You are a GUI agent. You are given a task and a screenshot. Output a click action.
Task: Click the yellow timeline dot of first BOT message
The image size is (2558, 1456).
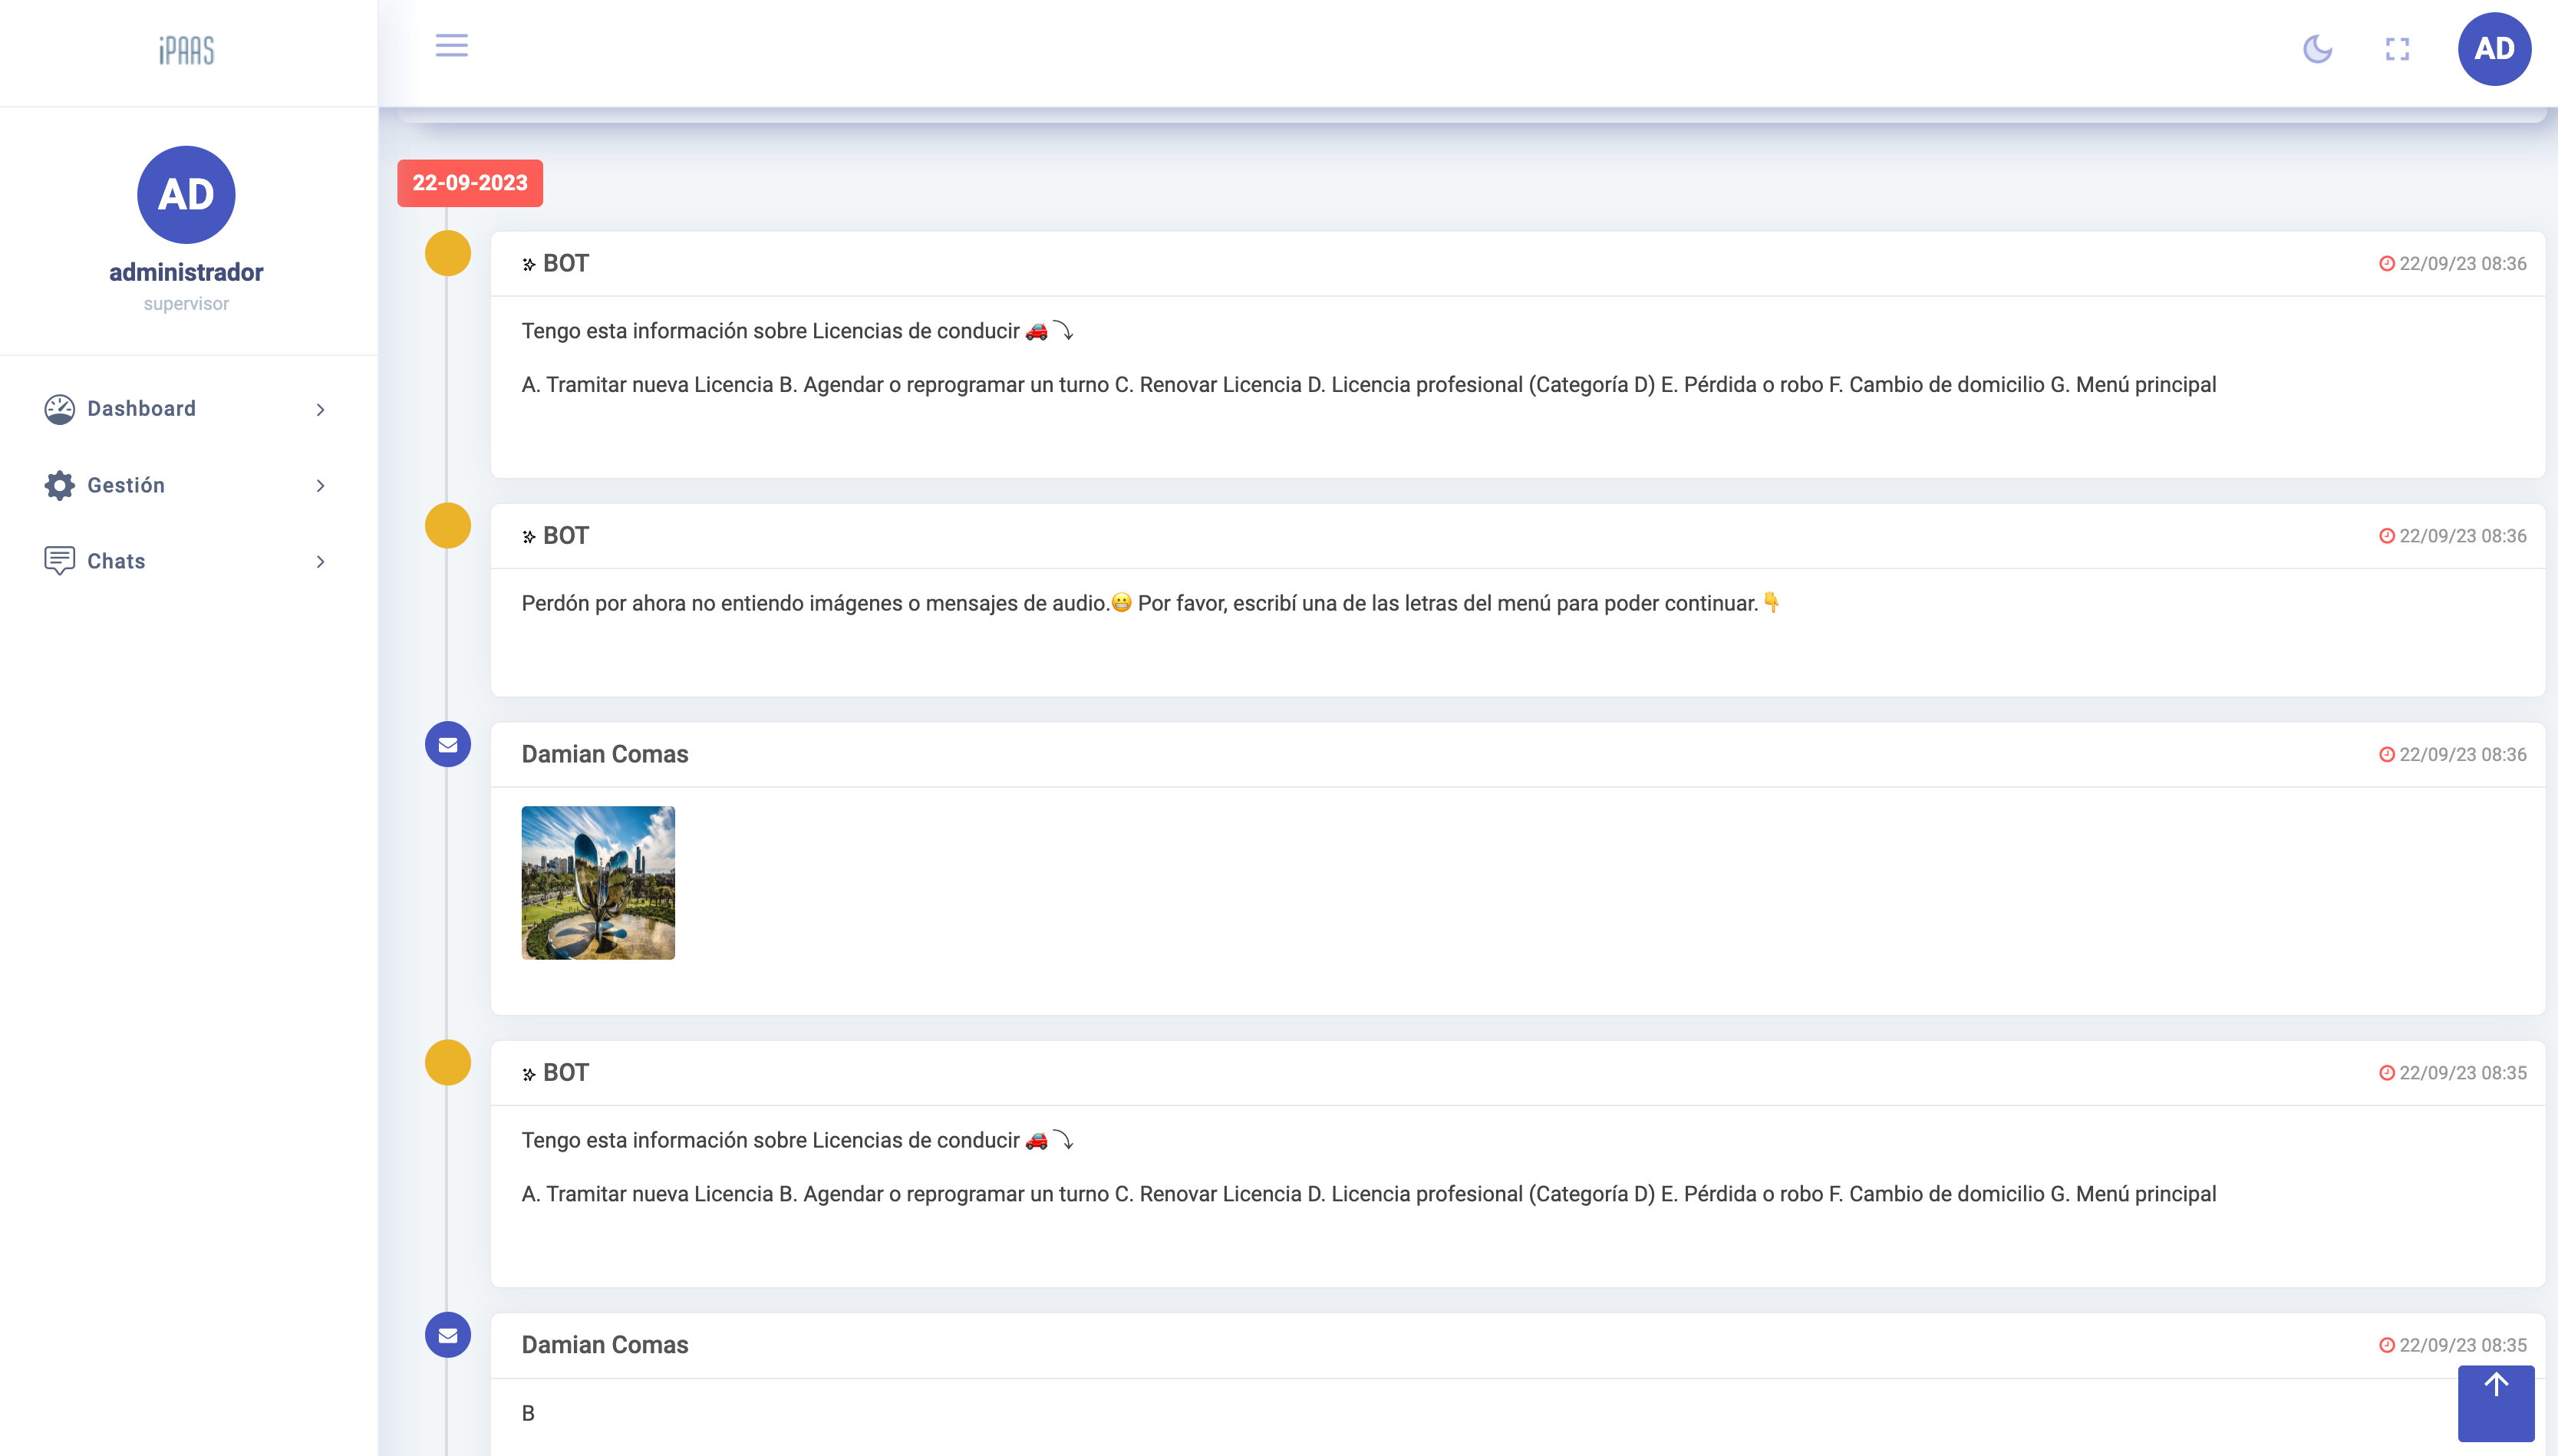coord(448,254)
